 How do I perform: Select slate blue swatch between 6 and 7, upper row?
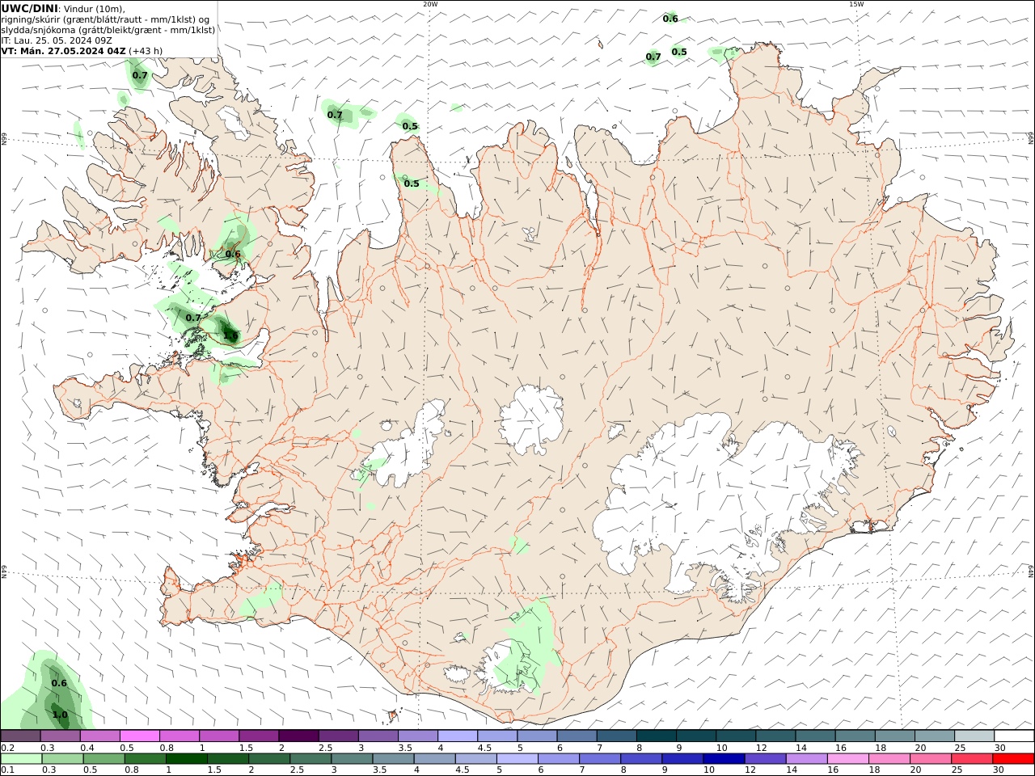(577, 736)
